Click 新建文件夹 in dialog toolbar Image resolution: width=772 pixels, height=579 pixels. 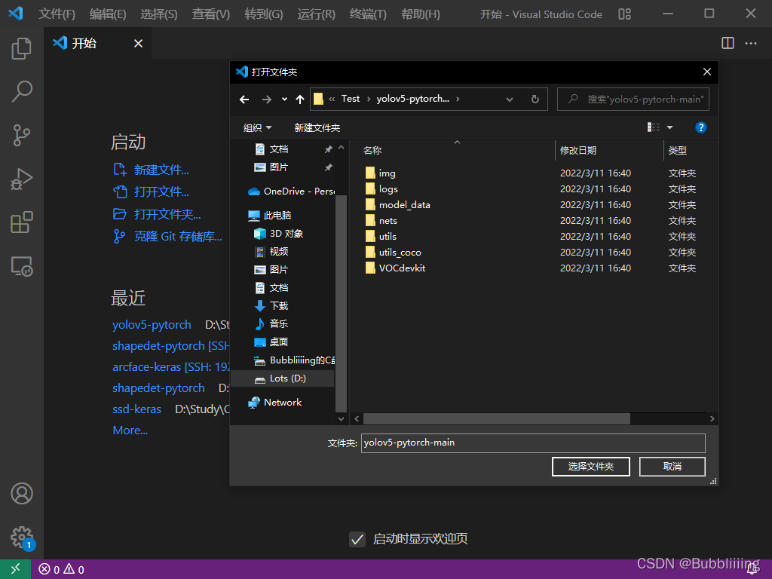point(317,128)
